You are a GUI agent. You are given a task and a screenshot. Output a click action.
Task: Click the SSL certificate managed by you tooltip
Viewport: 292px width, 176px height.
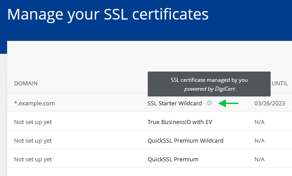pyautogui.click(x=209, y=84)
